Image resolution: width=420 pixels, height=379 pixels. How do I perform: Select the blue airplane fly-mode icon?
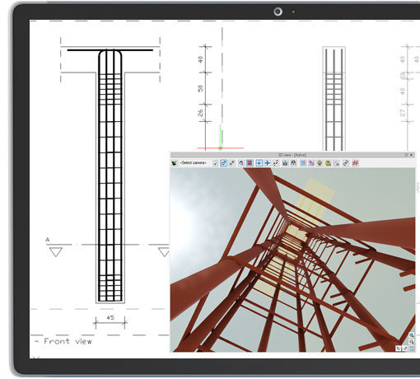tap(267, 163)
